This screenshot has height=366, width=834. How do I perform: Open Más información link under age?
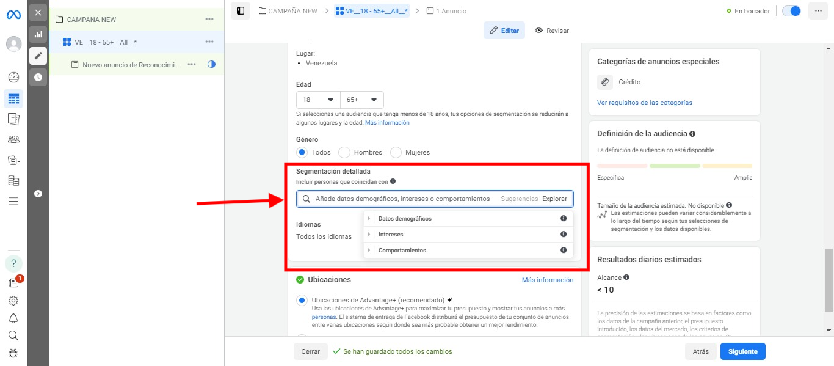[387, 123]
